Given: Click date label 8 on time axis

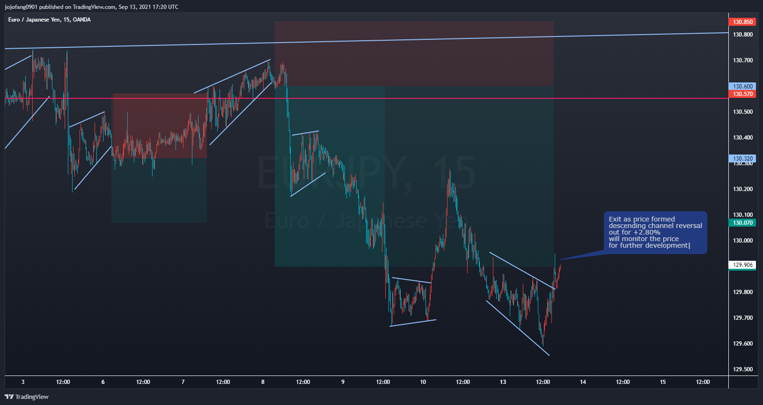Looking at the screenshot, I should tap(263, 382).
